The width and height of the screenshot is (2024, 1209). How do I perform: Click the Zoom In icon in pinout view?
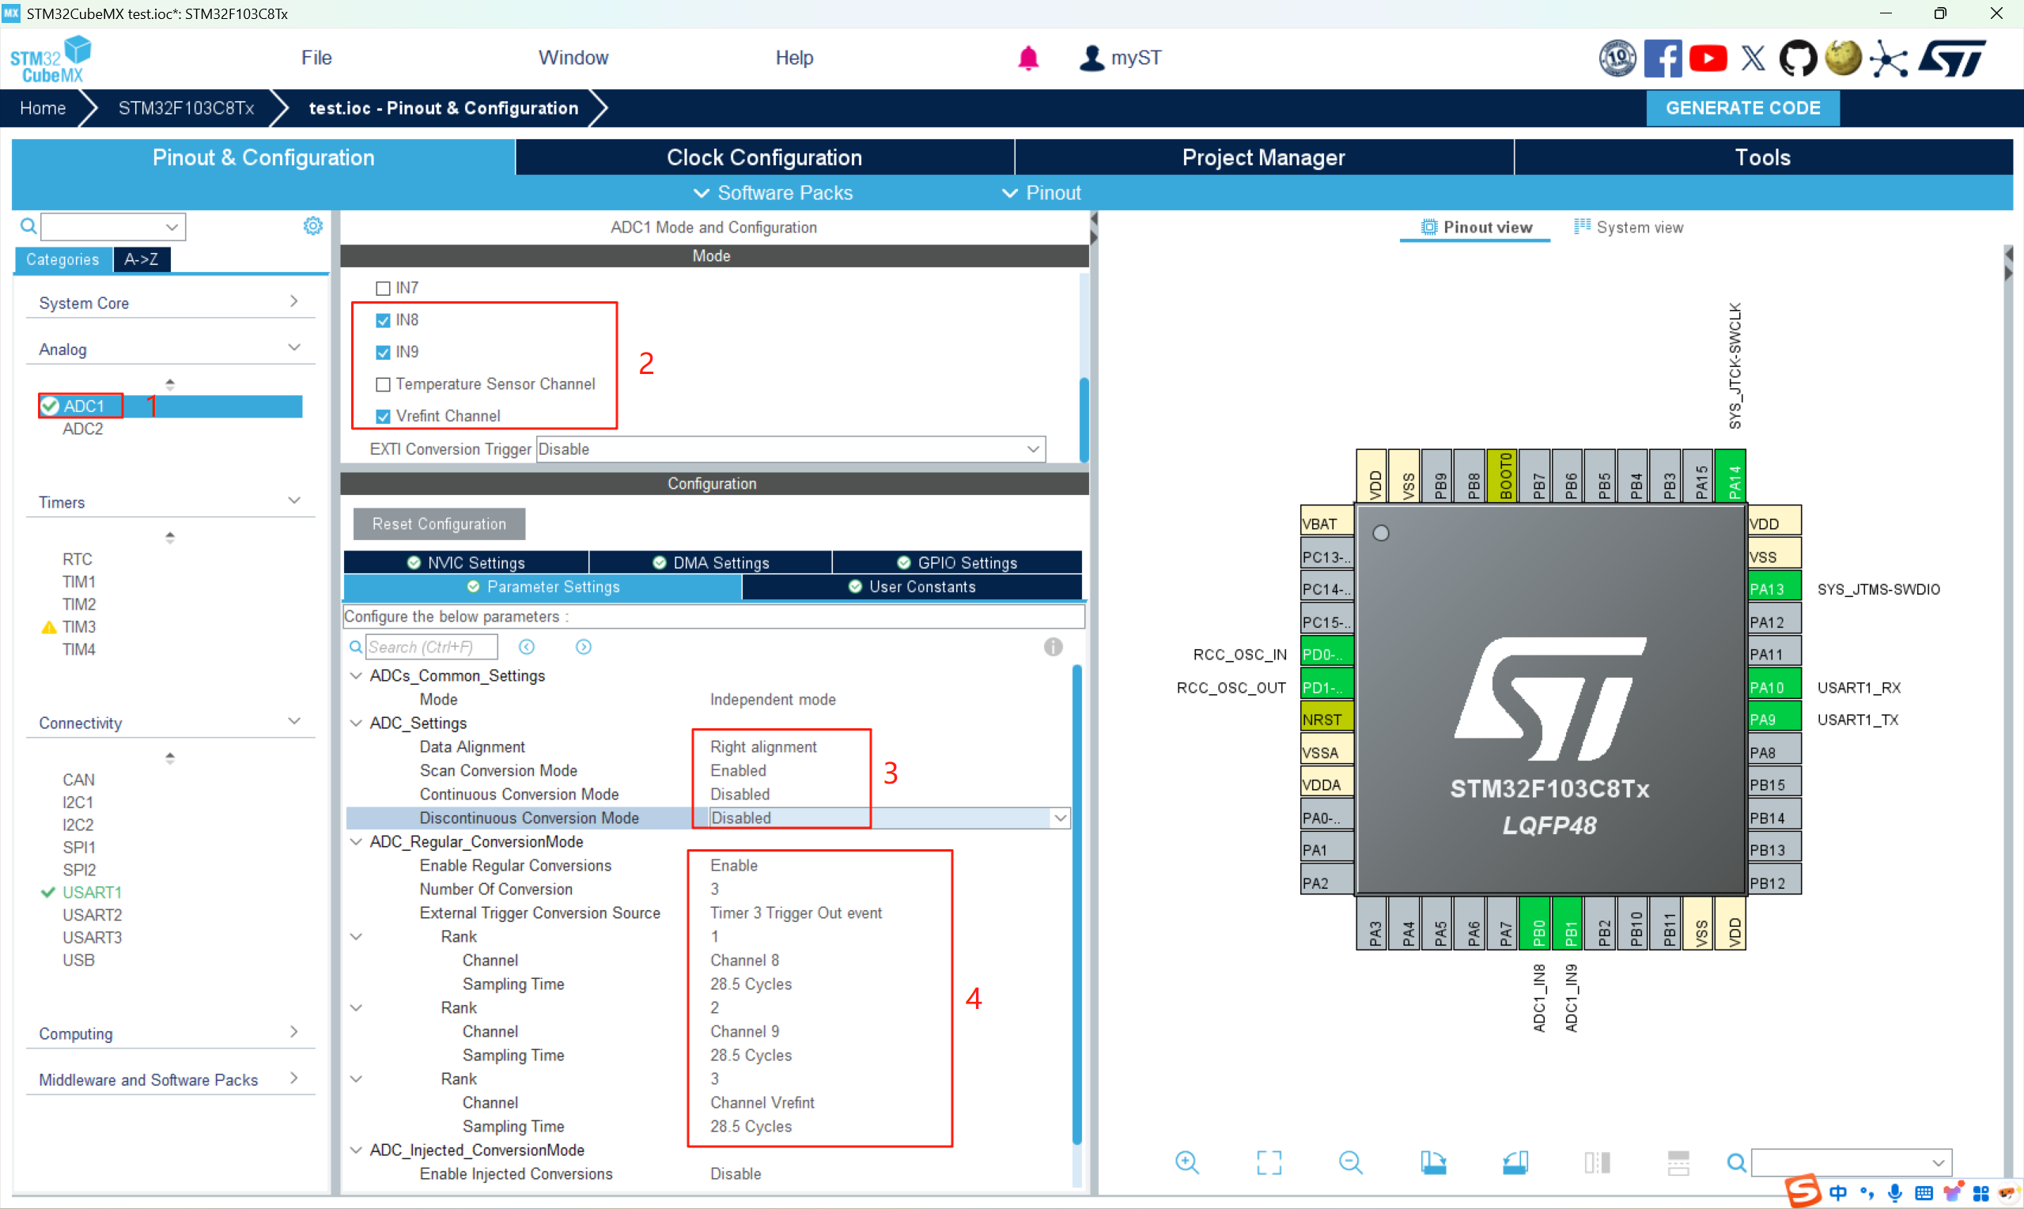1186,1162
